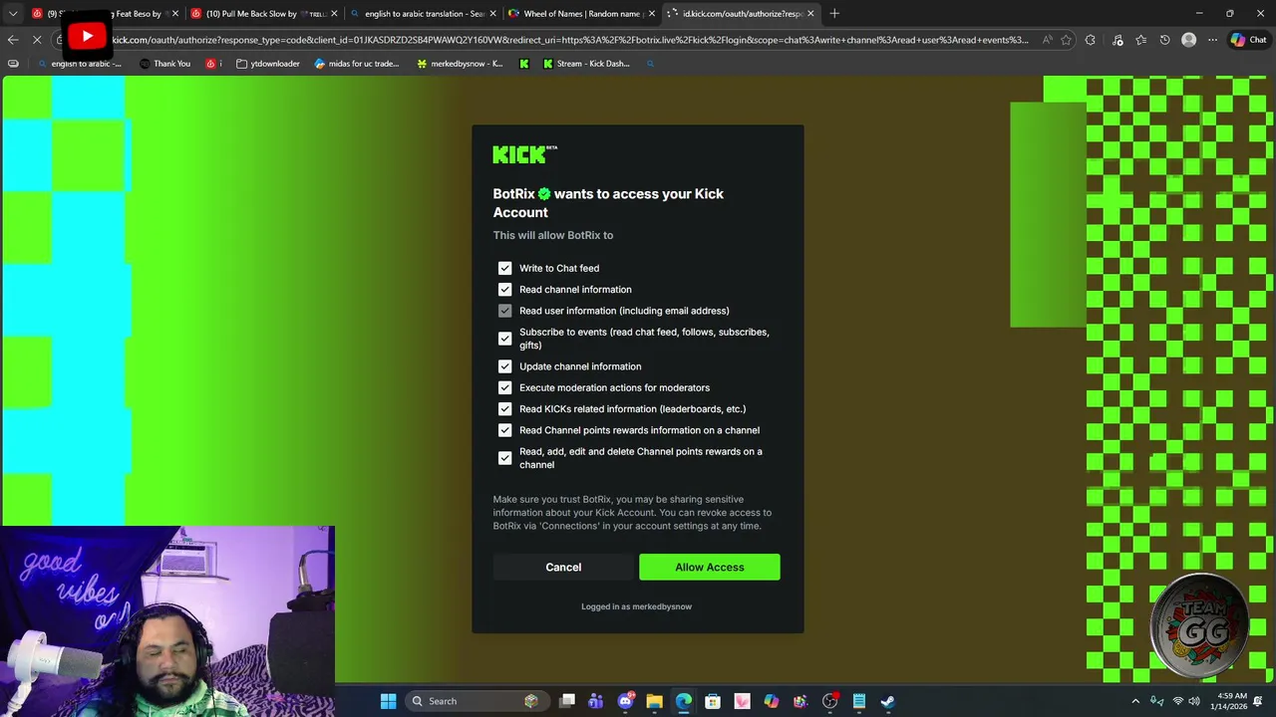Screen dimensions: 1276x717
Task: Open a new browser tab
Action: [x=834, y=14]
